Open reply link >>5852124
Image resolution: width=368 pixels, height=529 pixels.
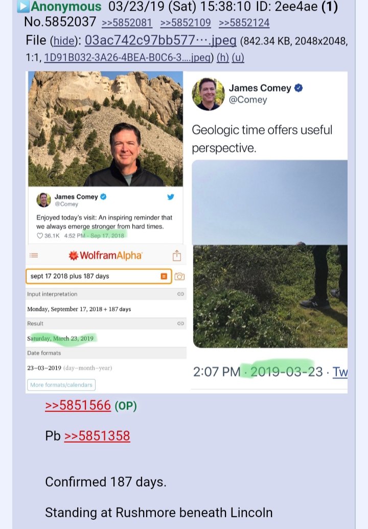point(244,22)
